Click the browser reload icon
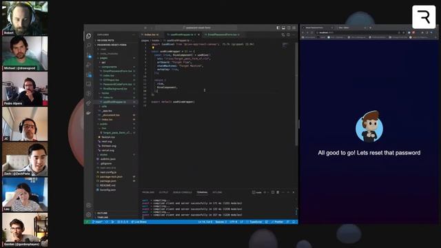441x248 pixels. (311, 32)
